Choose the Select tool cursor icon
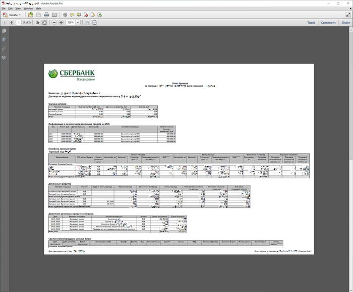 (x=38, y=23)
